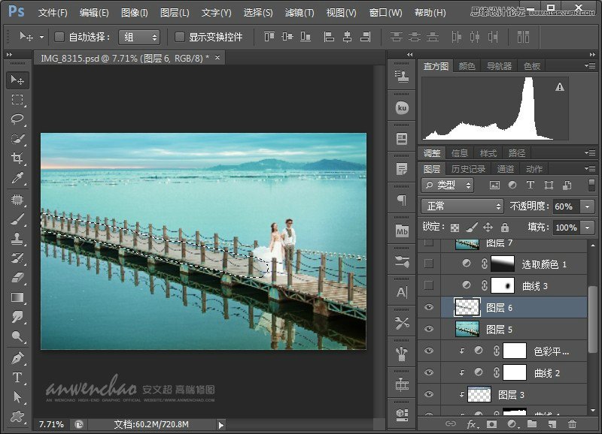
Task: Enable the 自动选择 checkbox
Action: (59, 37)
